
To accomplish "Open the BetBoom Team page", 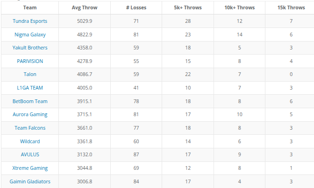I will (30, 101).
